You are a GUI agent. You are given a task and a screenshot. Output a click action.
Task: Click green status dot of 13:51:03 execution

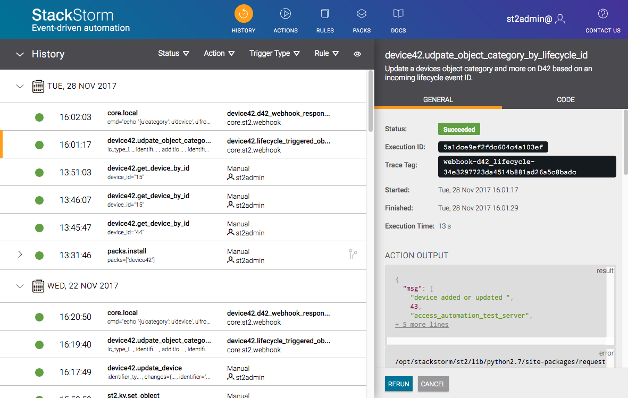pos(39,173)
